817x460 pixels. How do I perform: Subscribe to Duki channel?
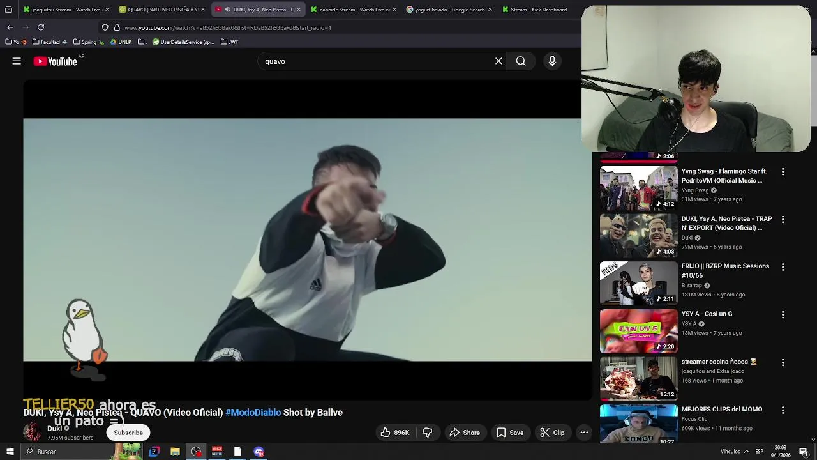(128, 433)
